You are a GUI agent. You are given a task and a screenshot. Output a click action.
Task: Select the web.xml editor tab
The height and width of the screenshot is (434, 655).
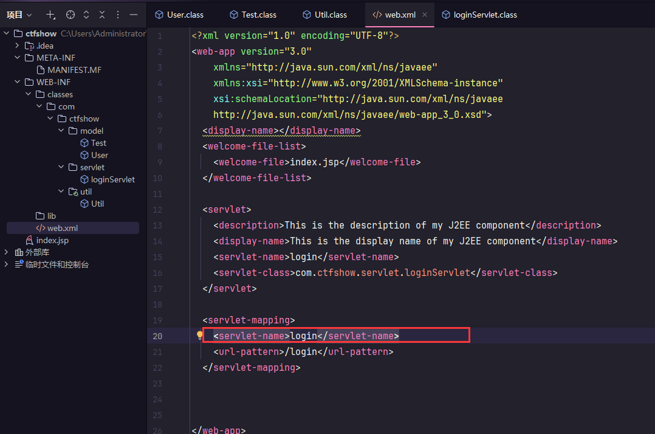pyautogui.click(x=400, y=15)
